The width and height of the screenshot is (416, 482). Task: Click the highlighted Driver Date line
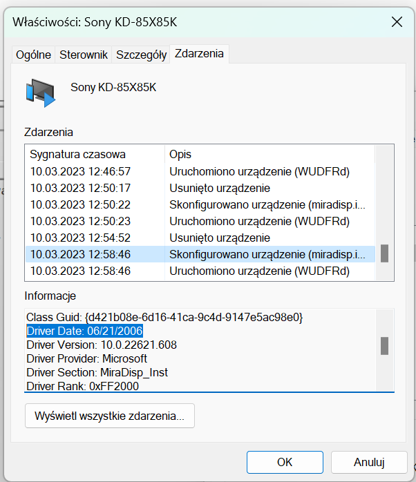pos(84,331)
